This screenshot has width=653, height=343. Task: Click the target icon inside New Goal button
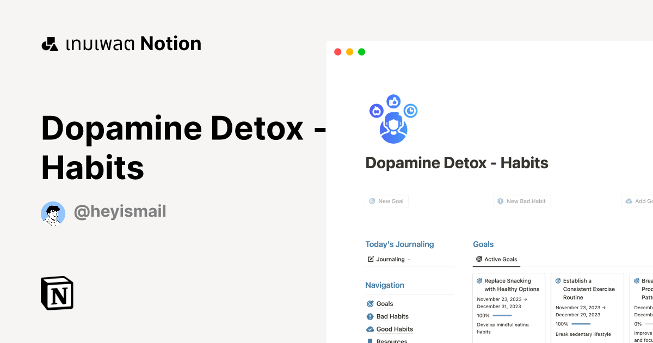pos(373,201)
